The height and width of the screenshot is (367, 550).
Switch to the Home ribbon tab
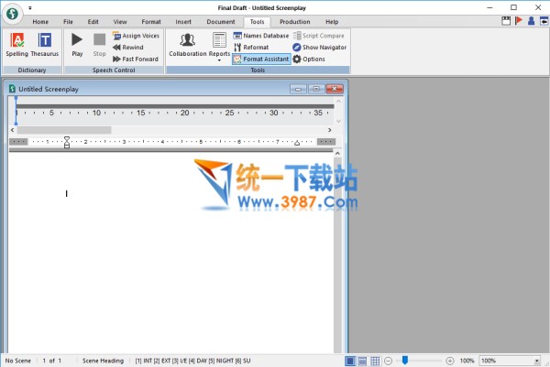(x=40, y=22)
